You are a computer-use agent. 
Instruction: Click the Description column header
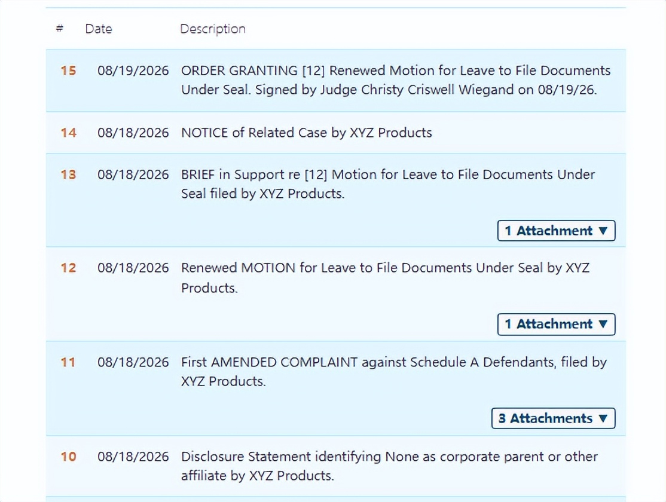(x=213, y=29)
